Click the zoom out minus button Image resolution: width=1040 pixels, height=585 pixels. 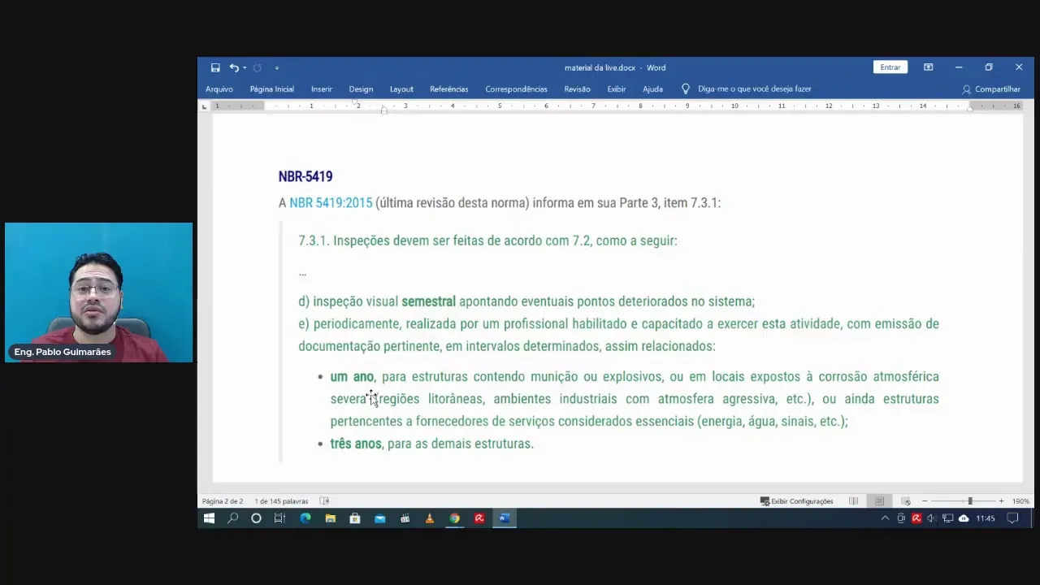click(x=924, y=501)
